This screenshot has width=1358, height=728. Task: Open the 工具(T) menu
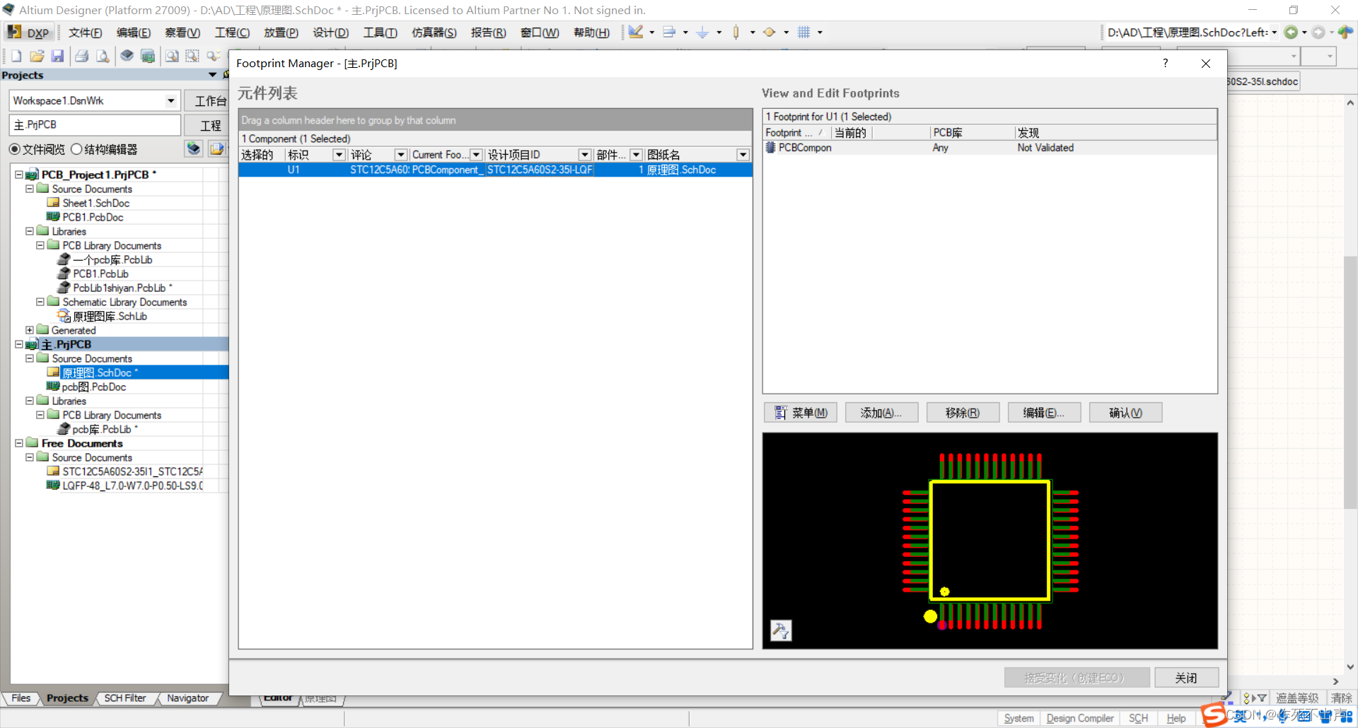pyautogui.click(x=380, y=33)
